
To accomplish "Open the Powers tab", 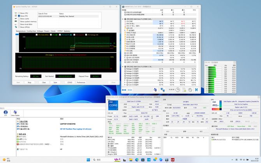I will pos(47,31).
